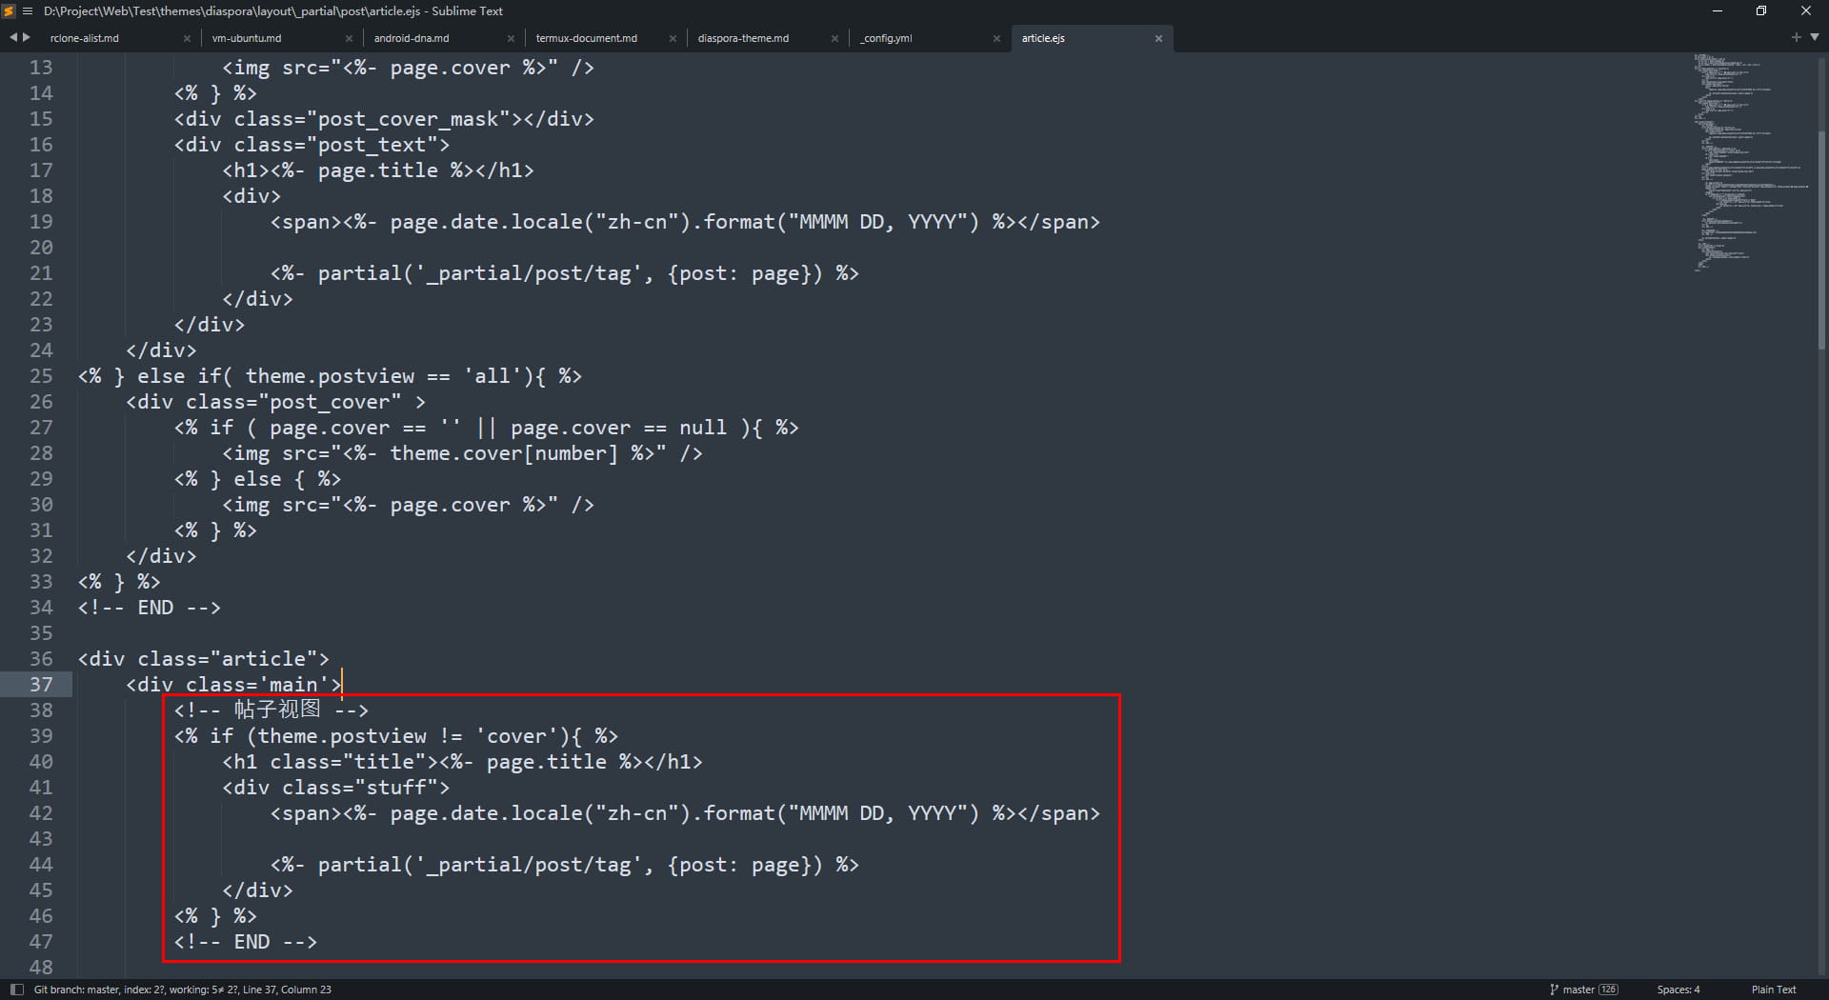1829x1000 pixels.
Task: Open the tab list dropdown arrow
Action: [x=1814, y=37]
